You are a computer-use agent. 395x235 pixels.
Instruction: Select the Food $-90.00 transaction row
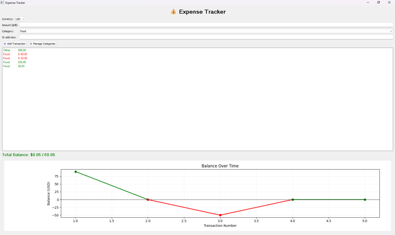click(197, 54)
